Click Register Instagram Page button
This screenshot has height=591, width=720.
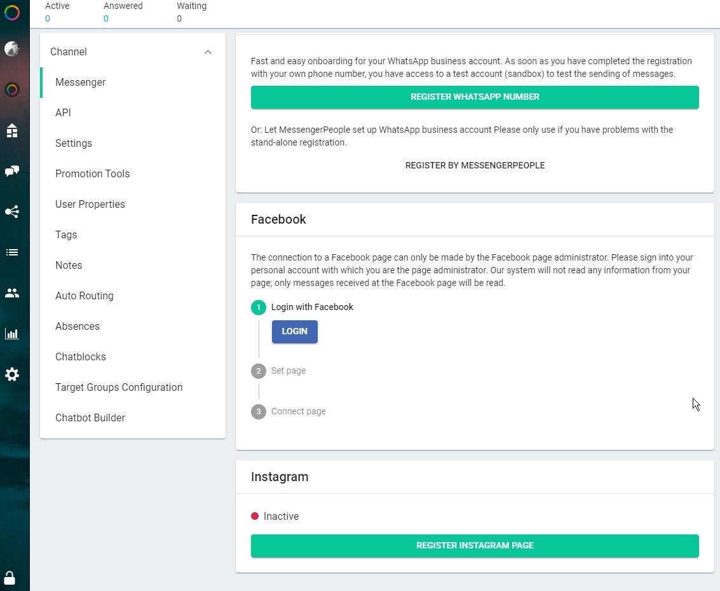pyautogui.click(x=475, y=545)
